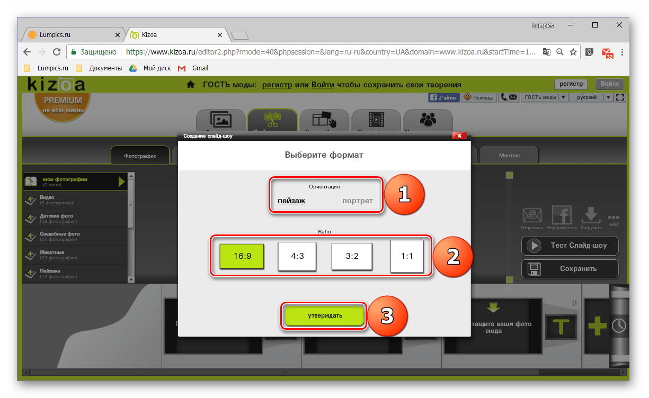Expand the мои фотографии folder arrow

coord(122,182)
